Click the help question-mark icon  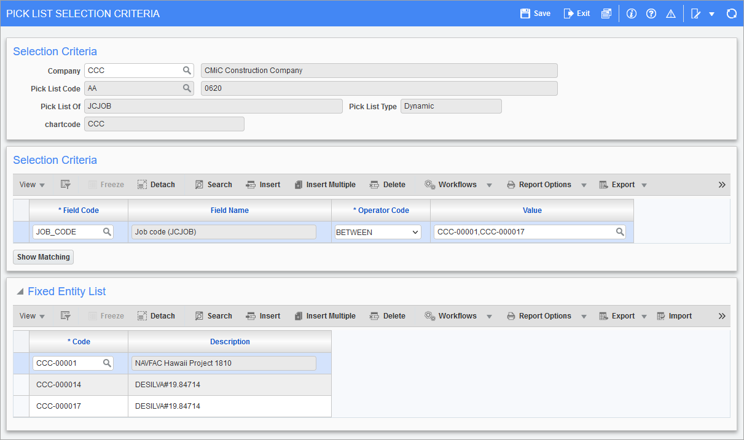tap(651, 13)
